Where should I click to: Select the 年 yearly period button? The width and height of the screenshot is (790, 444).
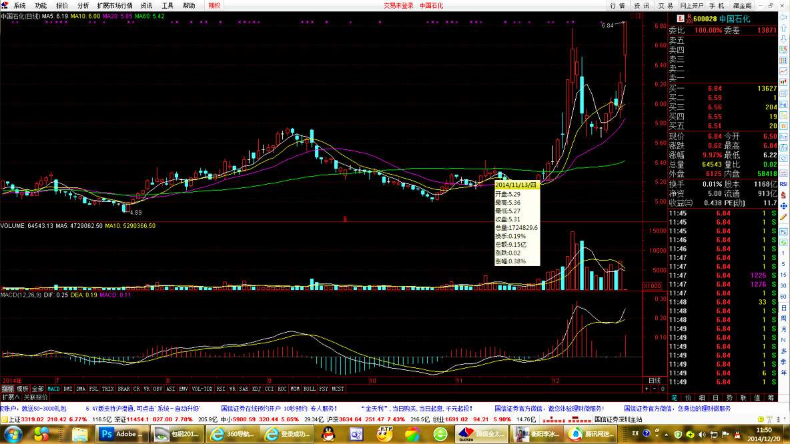click(783, 373)
